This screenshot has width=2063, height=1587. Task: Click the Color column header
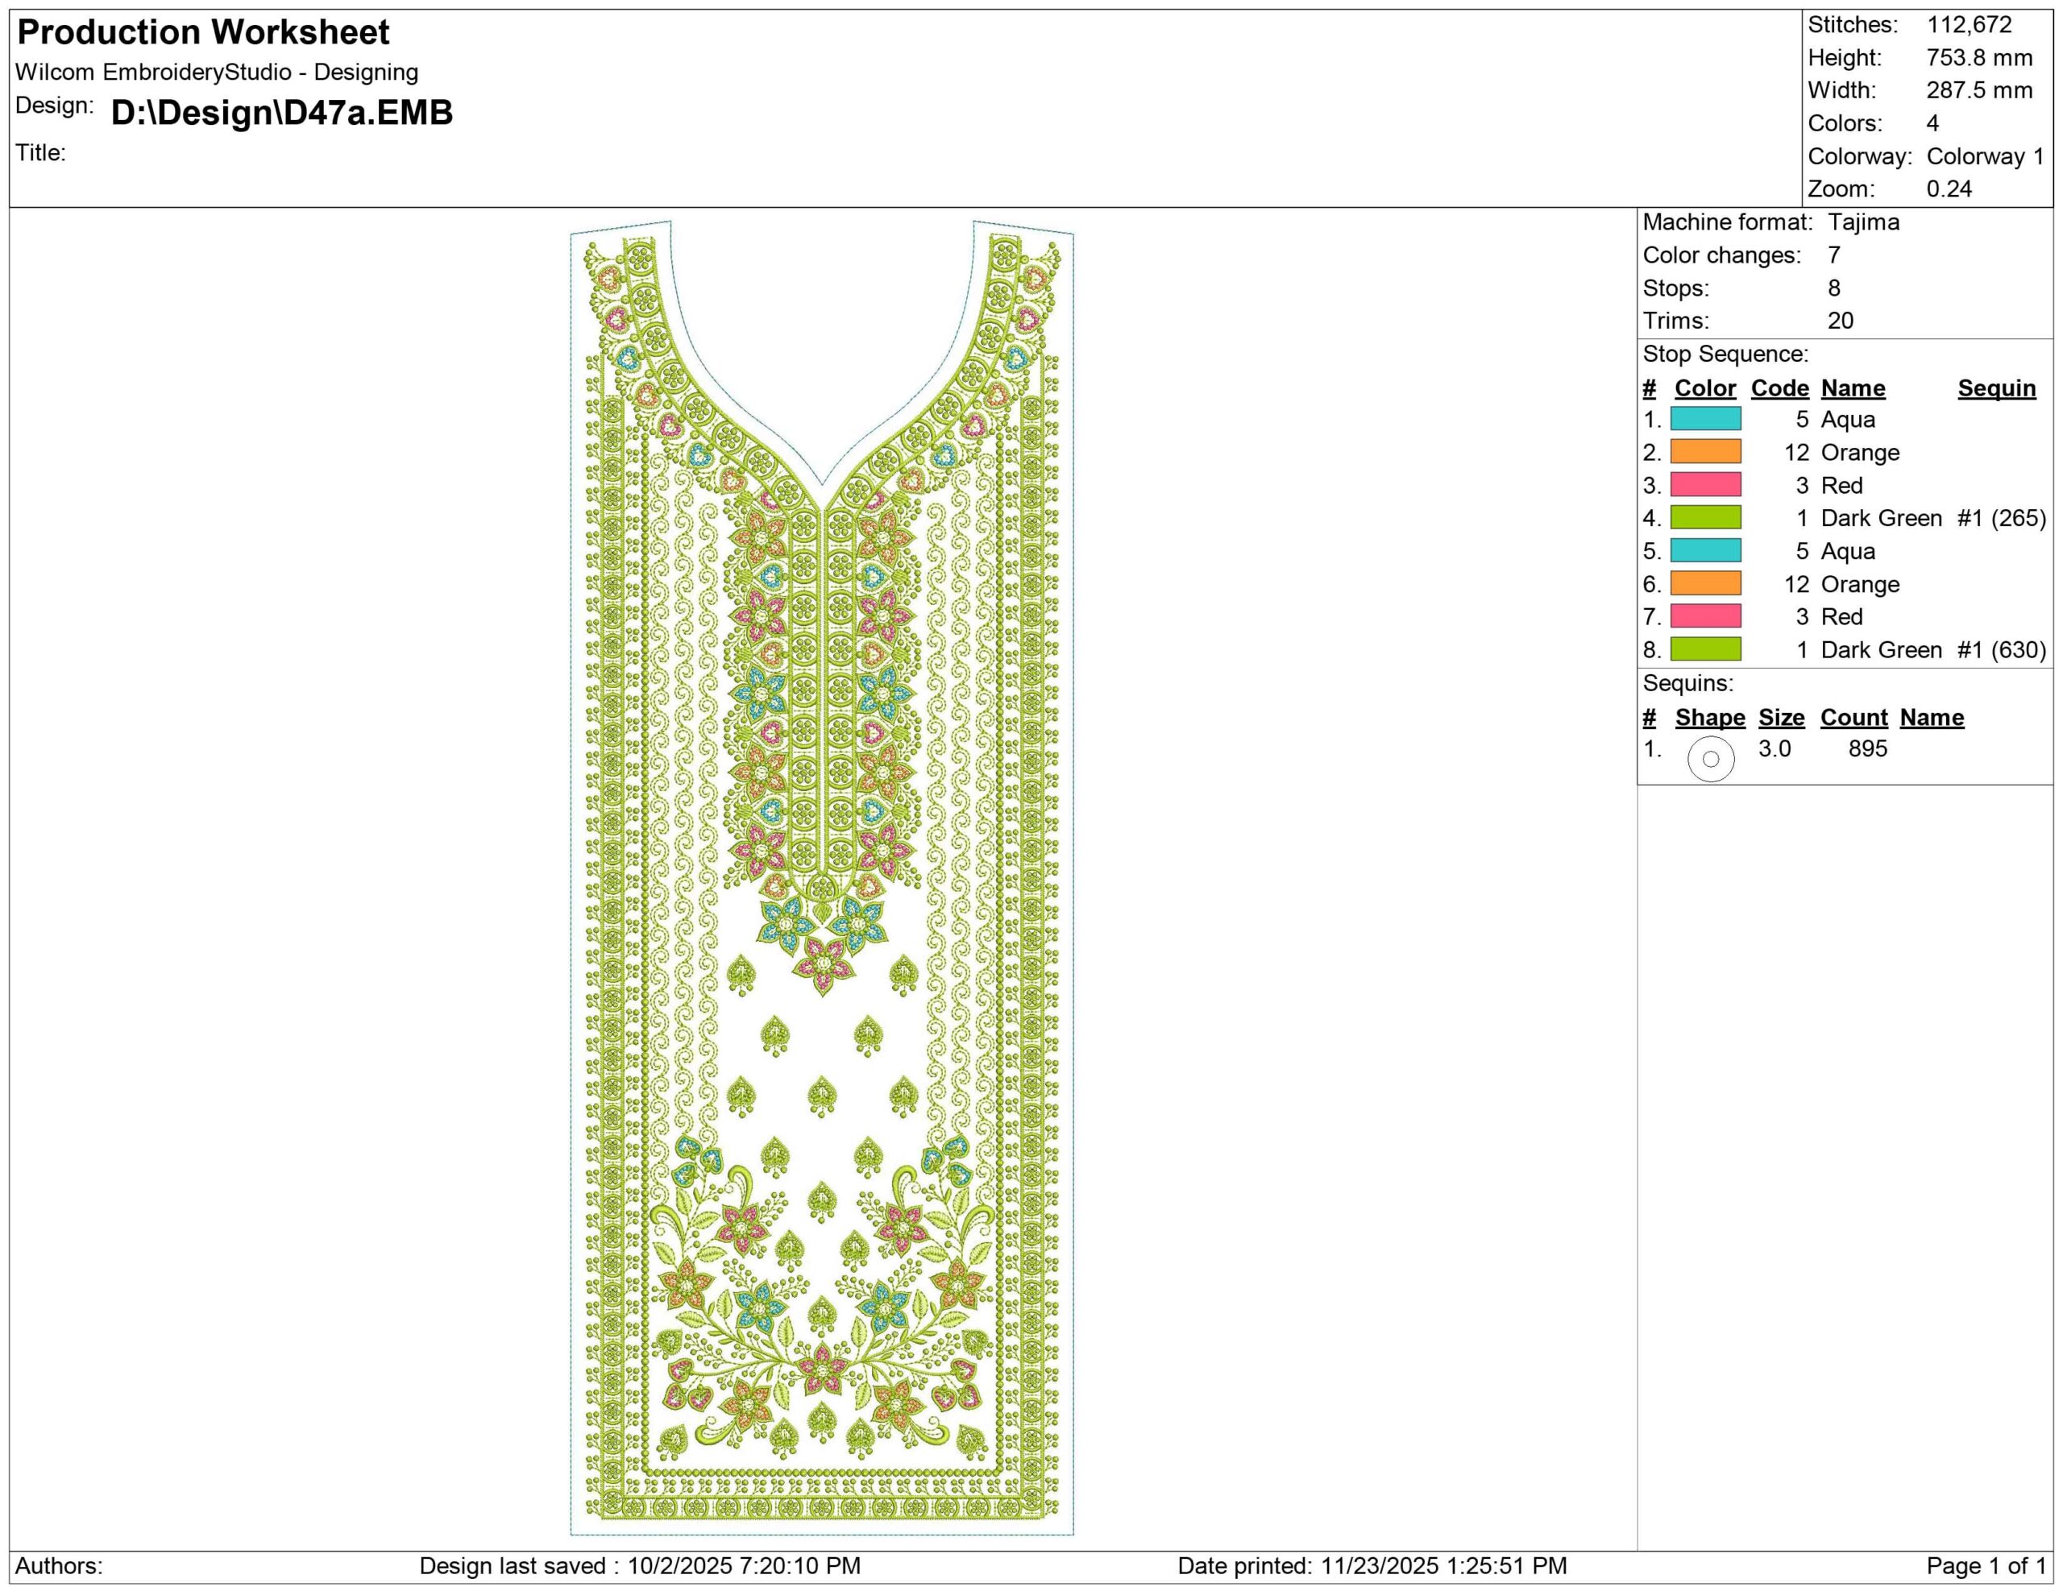(1705, 388)
